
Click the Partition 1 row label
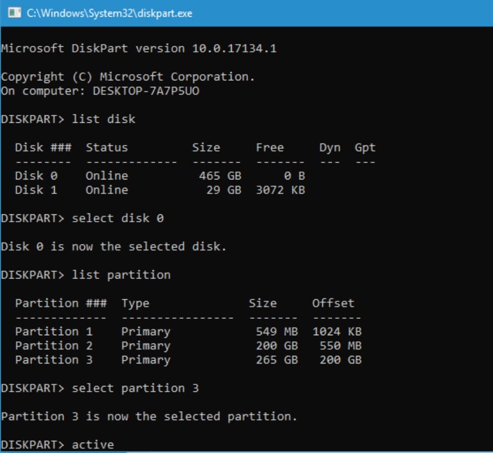point(54,331)
